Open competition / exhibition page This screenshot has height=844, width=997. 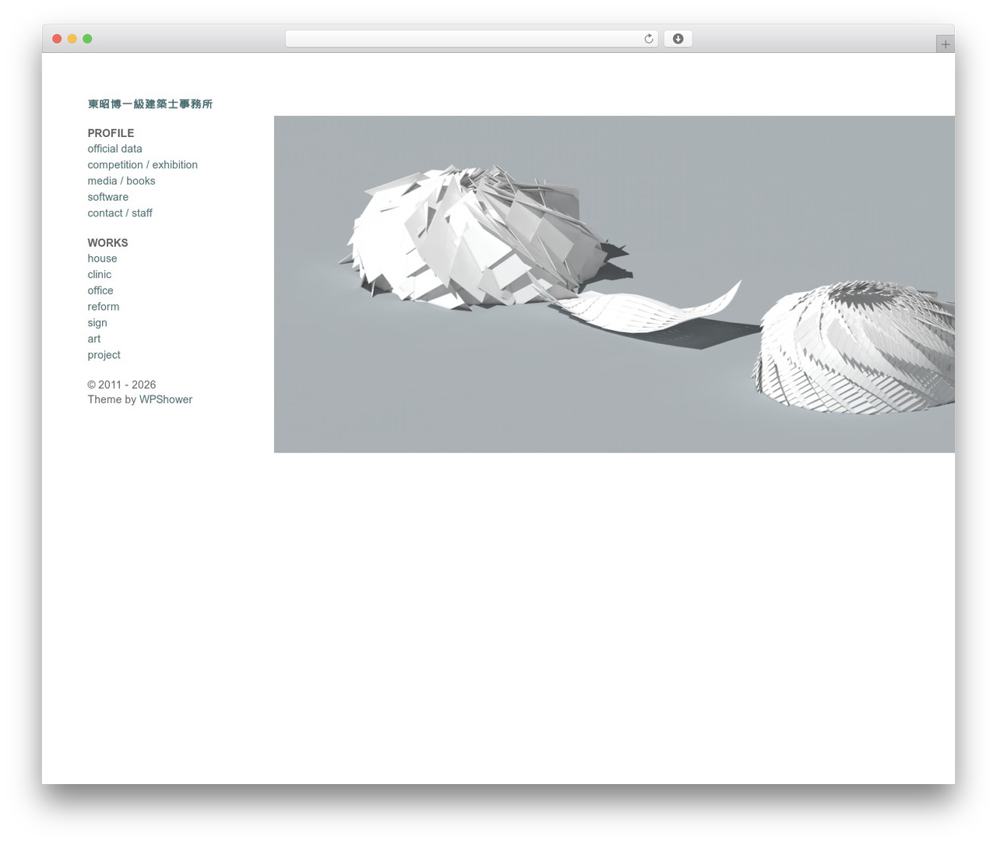click(x=143, y=165)
